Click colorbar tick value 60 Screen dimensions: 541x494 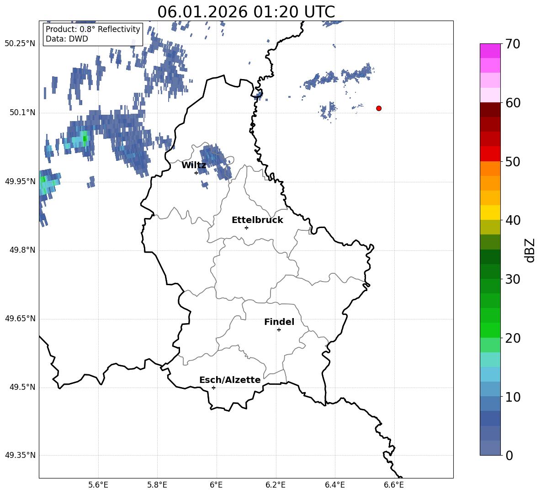(x=513, y=103)
